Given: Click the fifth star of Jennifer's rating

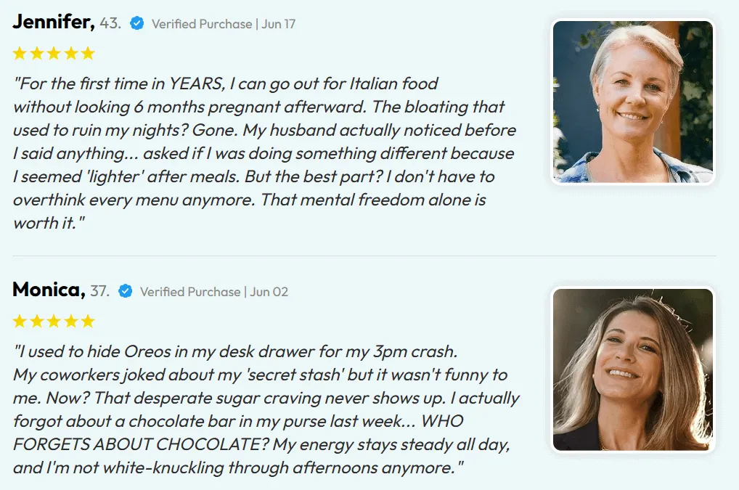Looking at the screenshot, I should click(x=88, y=53).
